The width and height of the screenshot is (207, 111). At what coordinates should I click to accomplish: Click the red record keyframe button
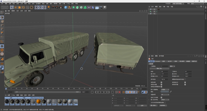point(116,92)
